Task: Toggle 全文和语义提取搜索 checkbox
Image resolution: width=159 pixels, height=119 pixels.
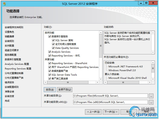Action: click(53, 44)
